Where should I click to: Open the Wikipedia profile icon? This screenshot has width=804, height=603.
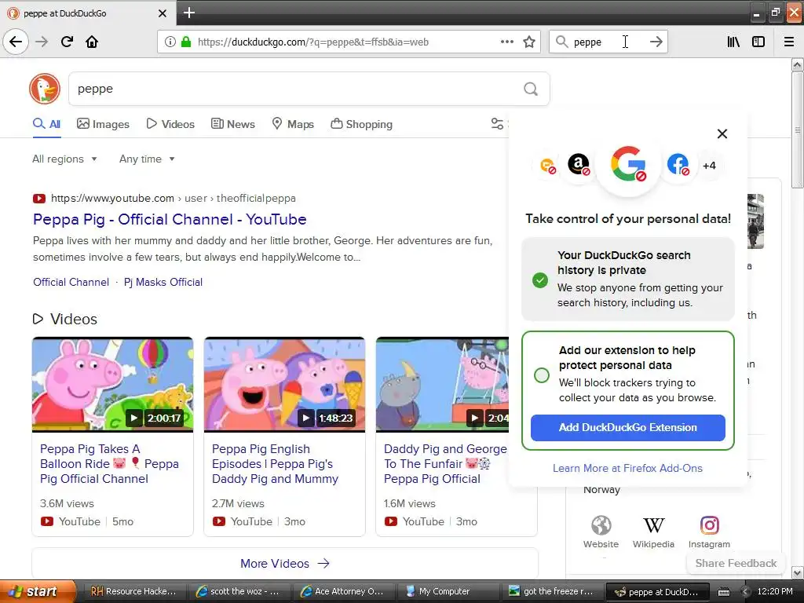point(653,525)
